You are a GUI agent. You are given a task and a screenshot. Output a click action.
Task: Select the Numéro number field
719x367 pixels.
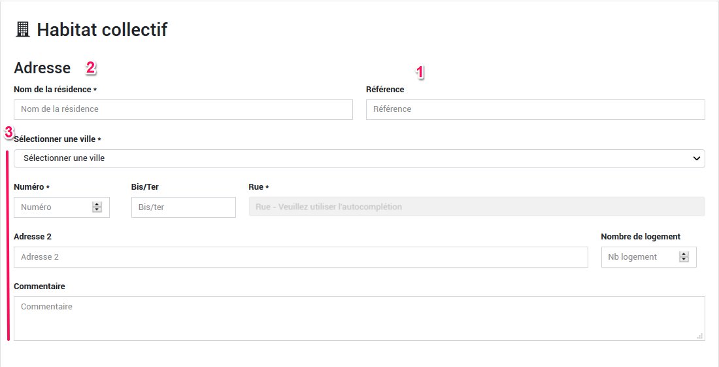click(x=52, y=207)
